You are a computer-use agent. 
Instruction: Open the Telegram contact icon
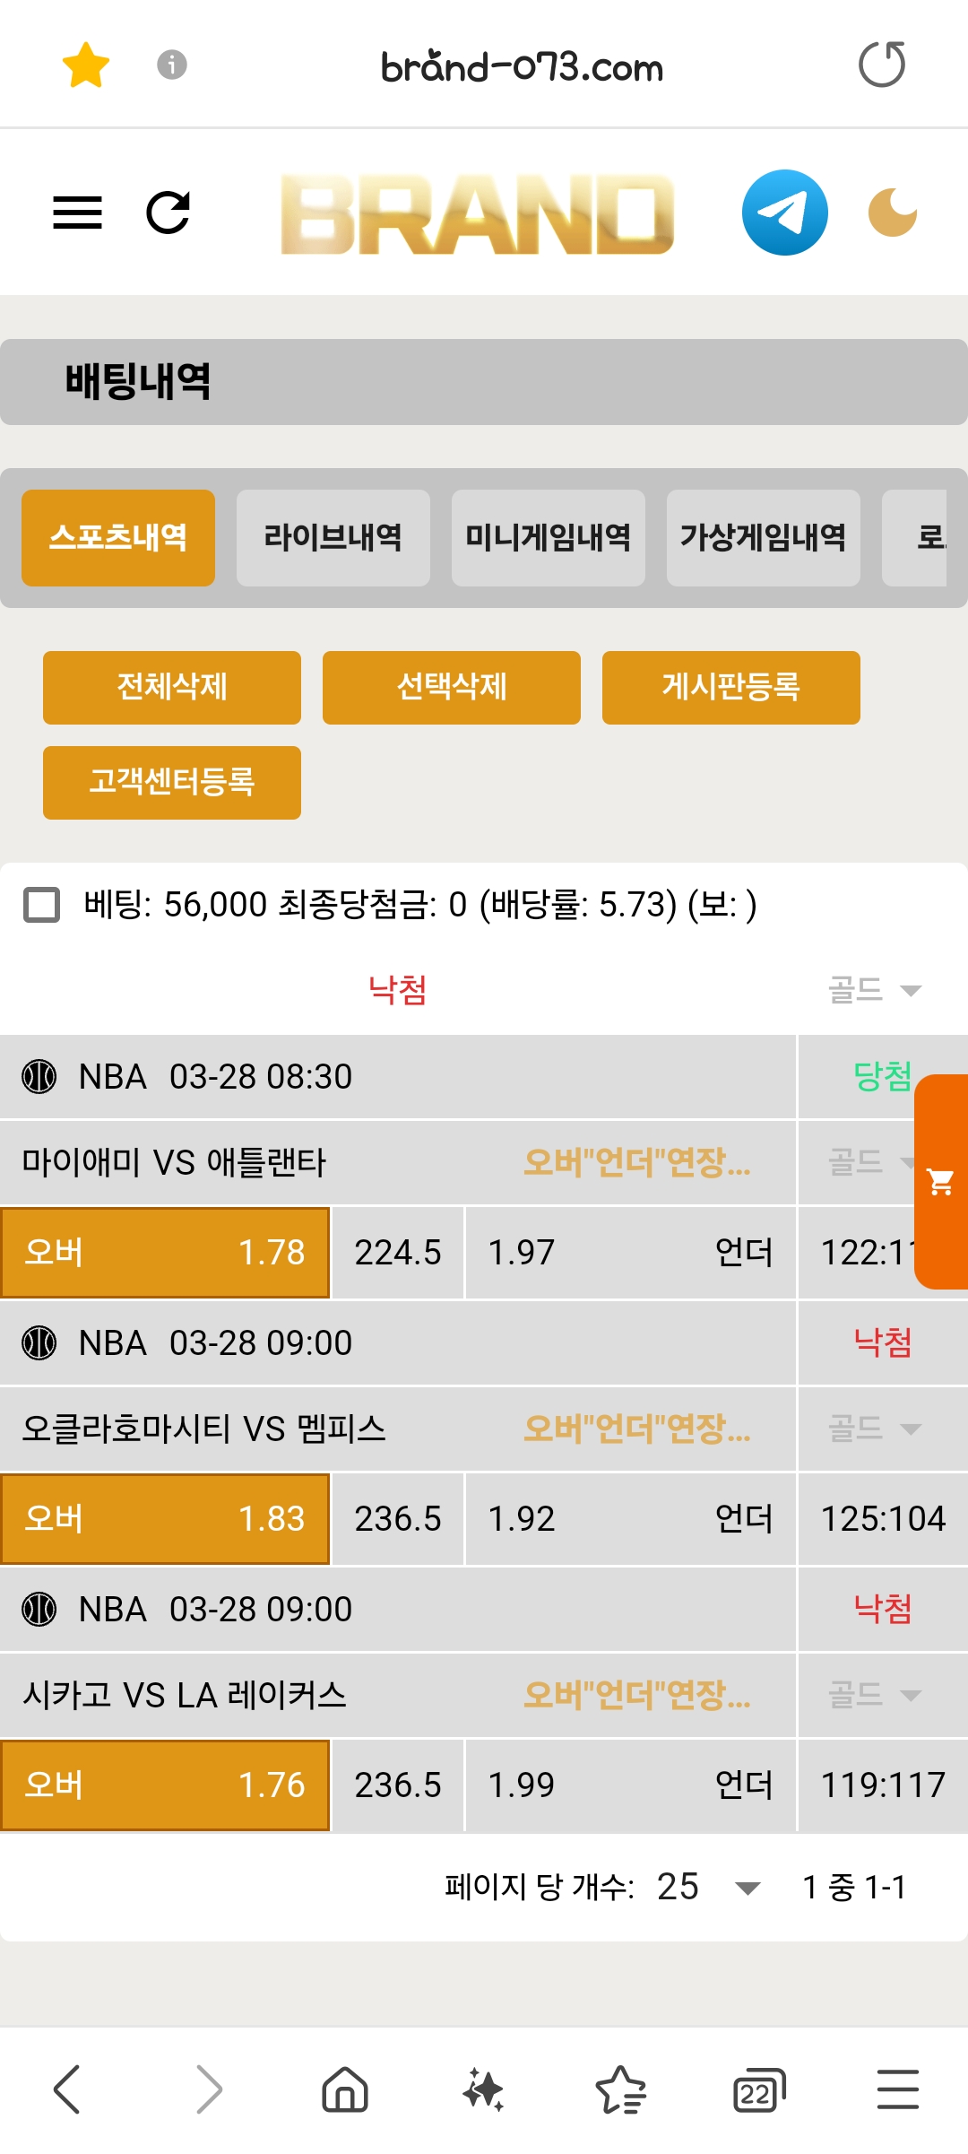(x=784, y=213)
